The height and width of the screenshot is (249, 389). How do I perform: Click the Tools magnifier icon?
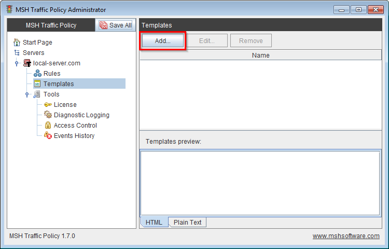(x=37, y=94)
